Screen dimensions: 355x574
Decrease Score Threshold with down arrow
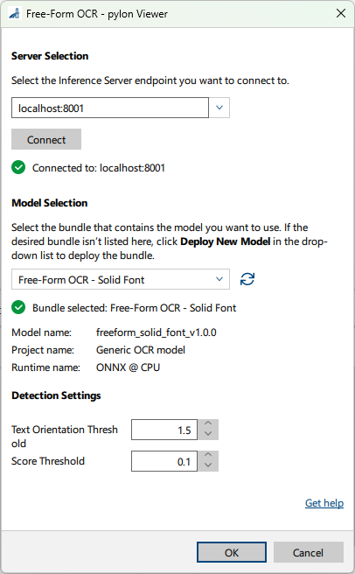pyautogui.click(x=208, y=466)
